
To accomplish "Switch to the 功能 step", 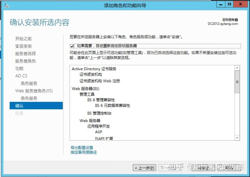I will pyautogui.click(x=19, y=68).
